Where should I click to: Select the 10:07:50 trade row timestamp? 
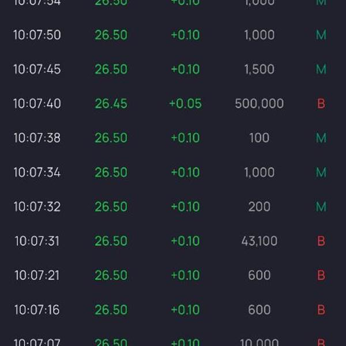click(37, 35)
